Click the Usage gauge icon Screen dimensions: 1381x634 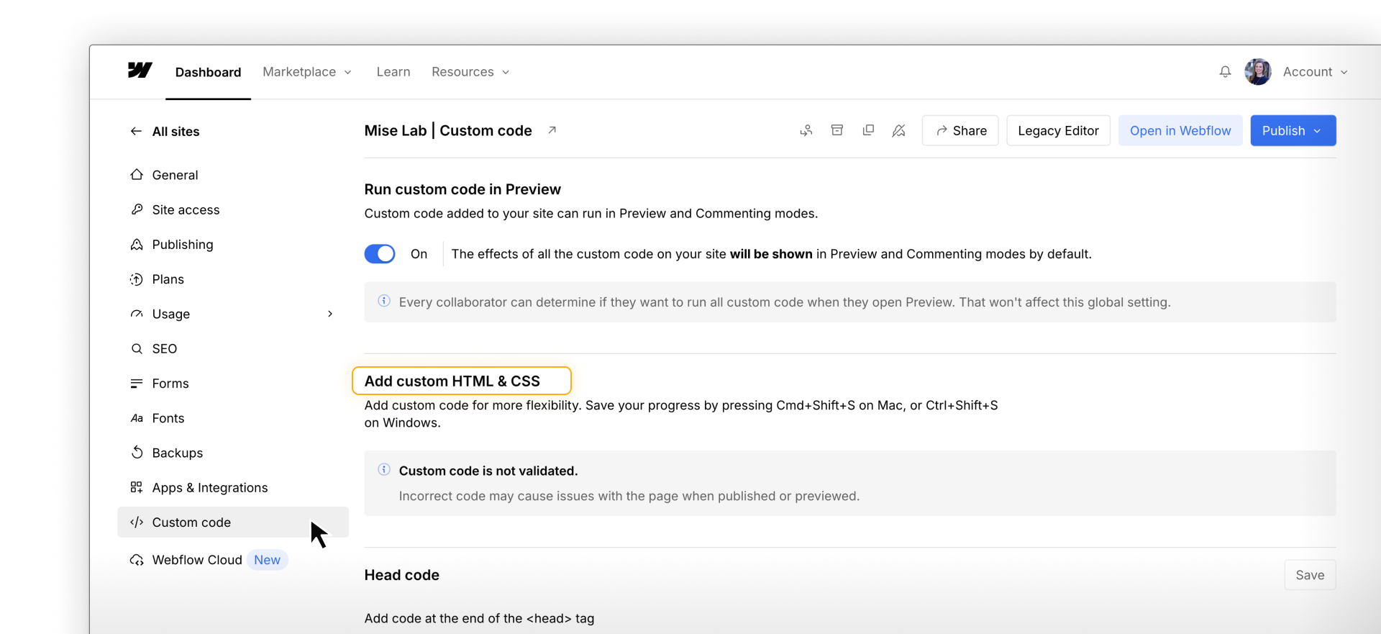point(137,314)
